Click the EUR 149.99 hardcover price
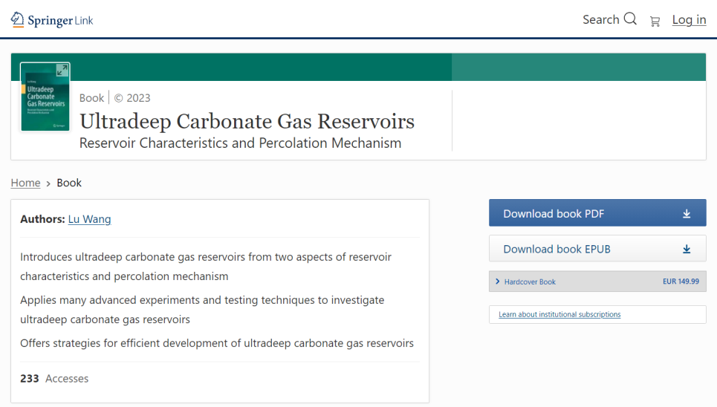This screenshot has height=407, width=717. [680, 281]
